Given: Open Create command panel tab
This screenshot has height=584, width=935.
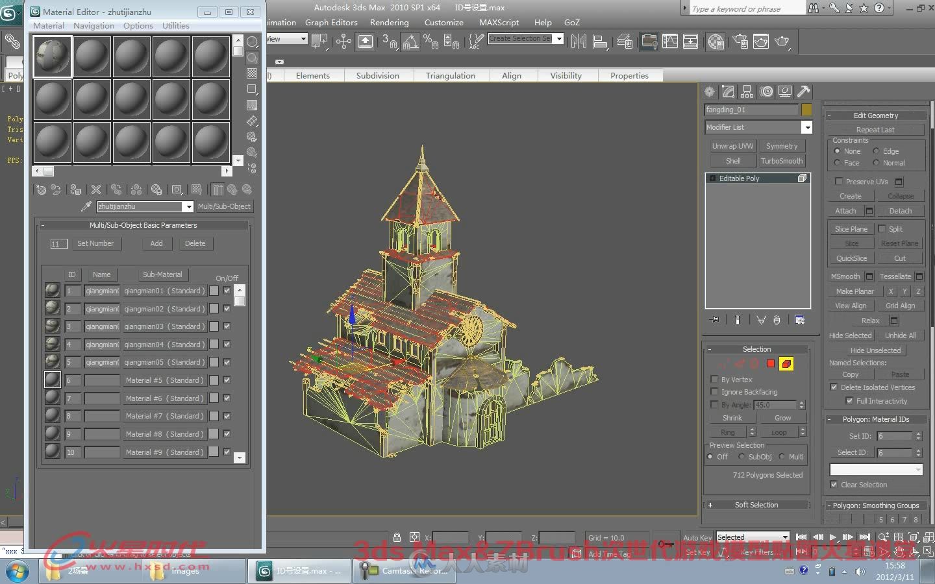Looking at the screenshot, I should click(710, 91).
